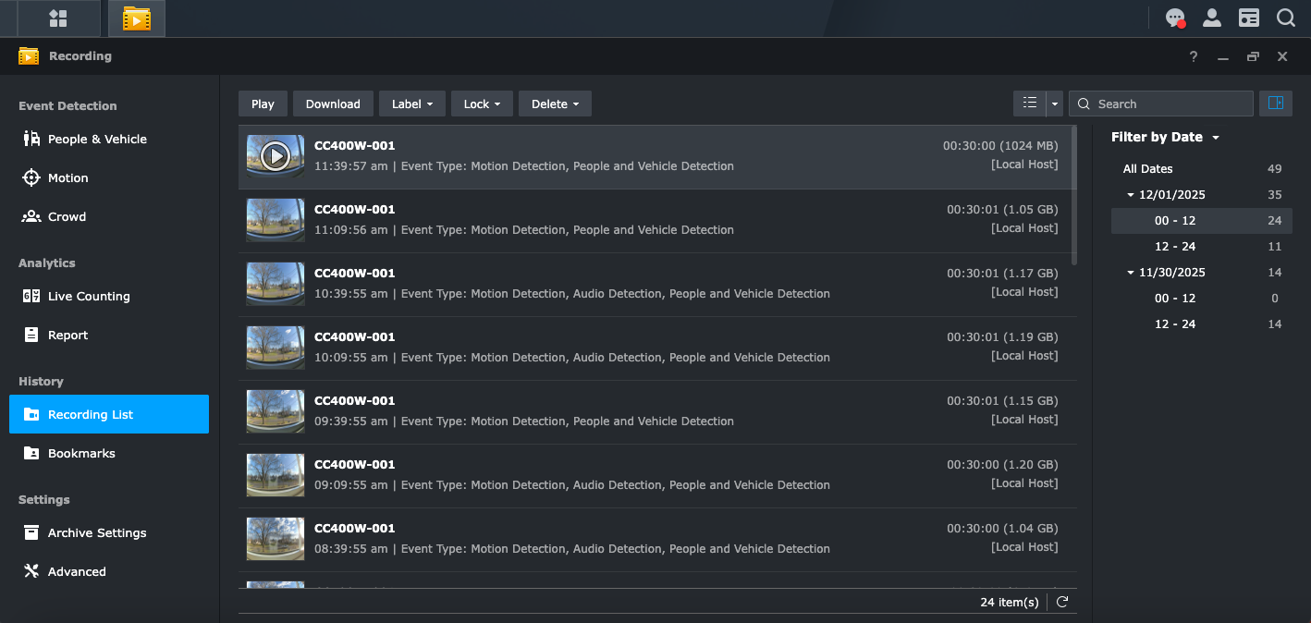Open People & Vehicle detection page
Screen dimensions: 1311x623
97,139
